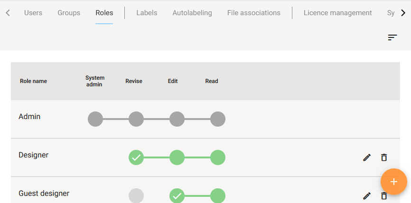The image size is (411, 203).
Task: Click the Role name column header
Action: click(33, 81)
